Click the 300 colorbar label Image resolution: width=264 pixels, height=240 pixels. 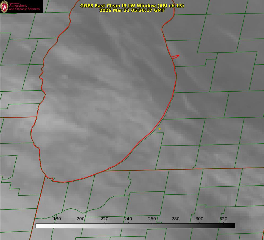[x=200, y=219]
